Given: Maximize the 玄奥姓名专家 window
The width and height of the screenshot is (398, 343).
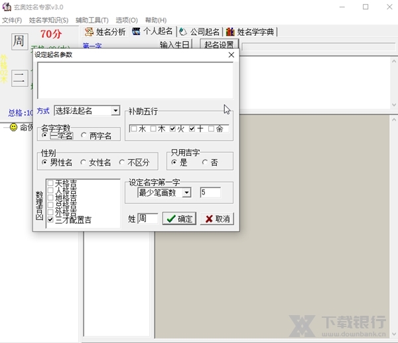Looking at the screenshot, I should (365, 7).
